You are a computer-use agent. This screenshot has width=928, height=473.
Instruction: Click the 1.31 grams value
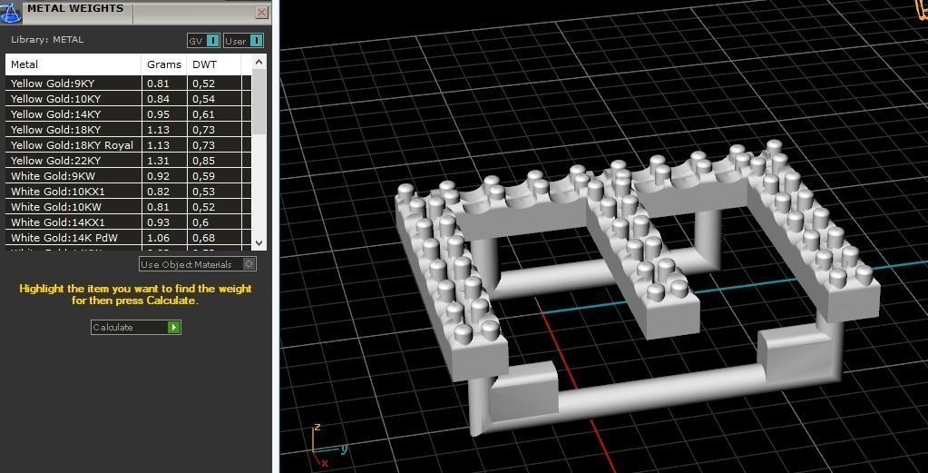[x=158, y=161]
